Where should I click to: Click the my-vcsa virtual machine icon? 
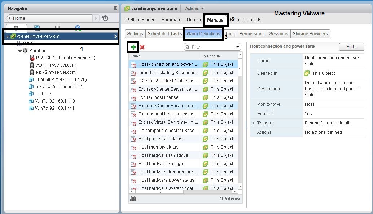[x=31, y=87]
